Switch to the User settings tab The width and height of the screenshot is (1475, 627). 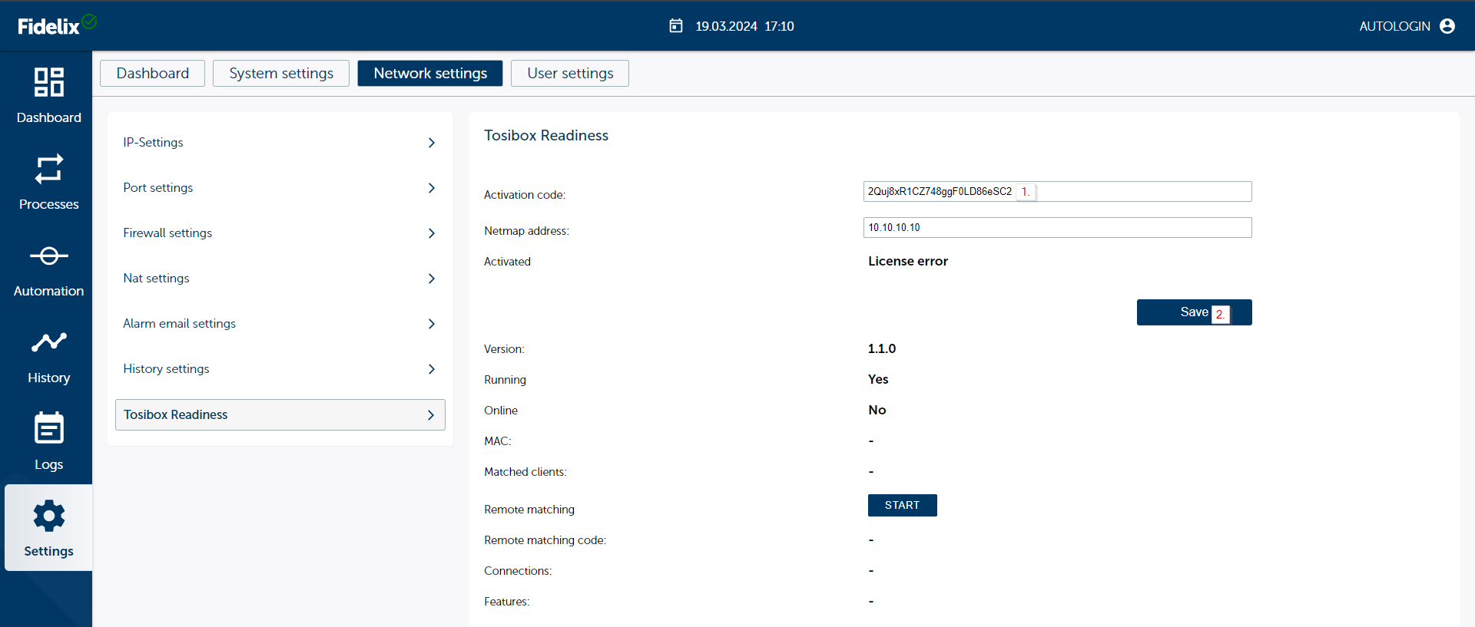pyautogui.click(x=570, y=73)
